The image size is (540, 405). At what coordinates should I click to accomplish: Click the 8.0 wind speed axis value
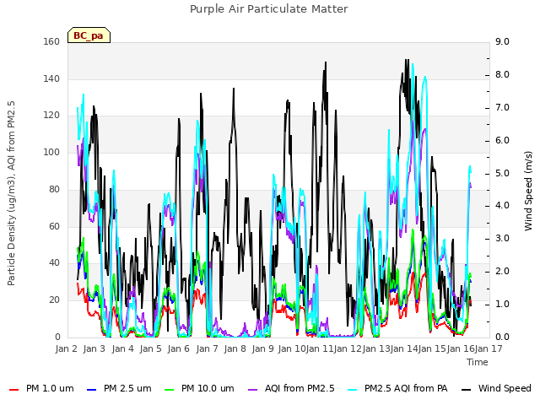pos(502,75)
